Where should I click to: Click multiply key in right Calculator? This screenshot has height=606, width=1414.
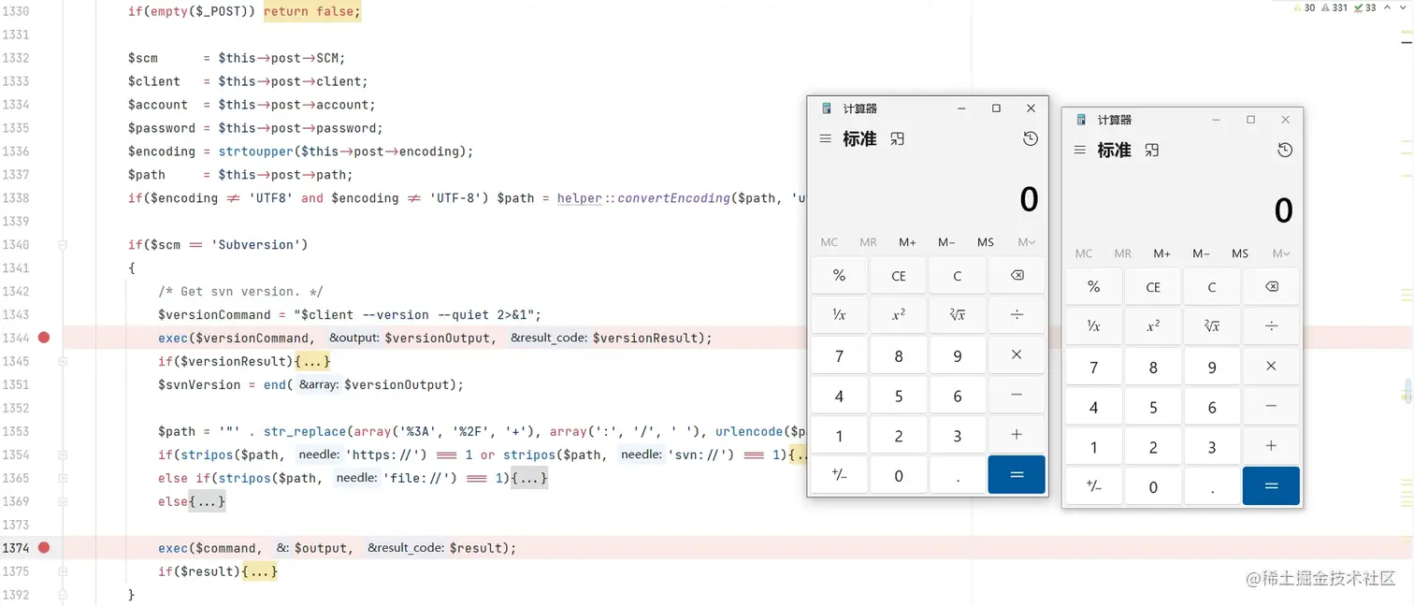(1271, 367)
